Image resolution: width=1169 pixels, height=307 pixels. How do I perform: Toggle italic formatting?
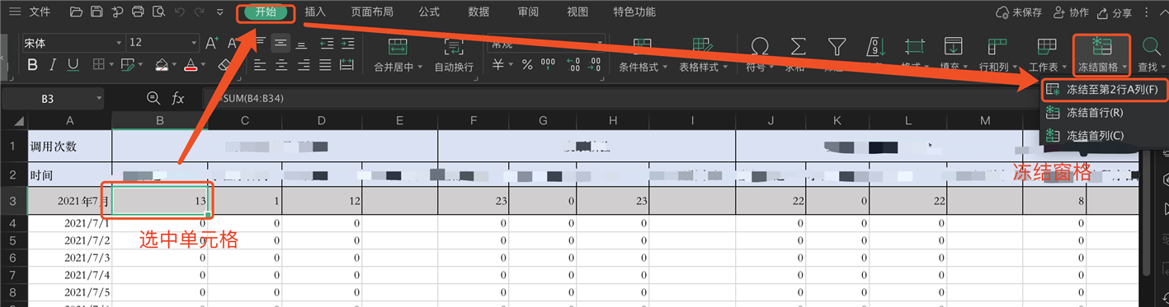(53, 64)
